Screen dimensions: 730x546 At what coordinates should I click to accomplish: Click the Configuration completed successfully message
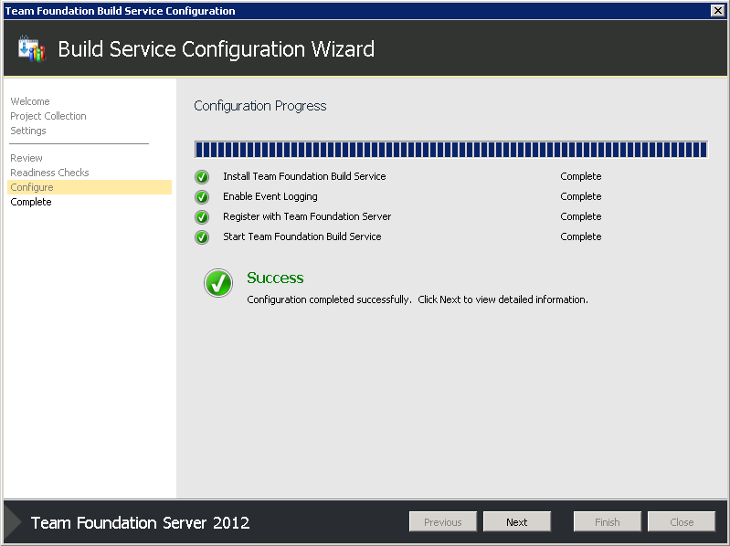click(418, 299)
